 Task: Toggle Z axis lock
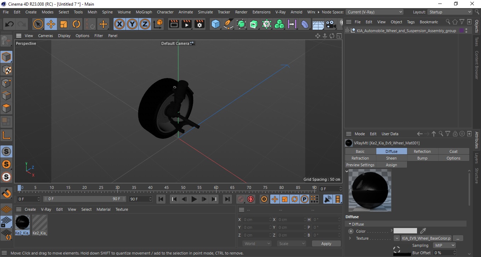click(145, 24)
